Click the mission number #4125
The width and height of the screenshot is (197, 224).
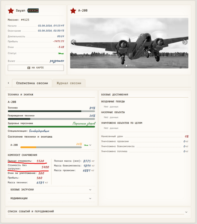coord(25,20)
